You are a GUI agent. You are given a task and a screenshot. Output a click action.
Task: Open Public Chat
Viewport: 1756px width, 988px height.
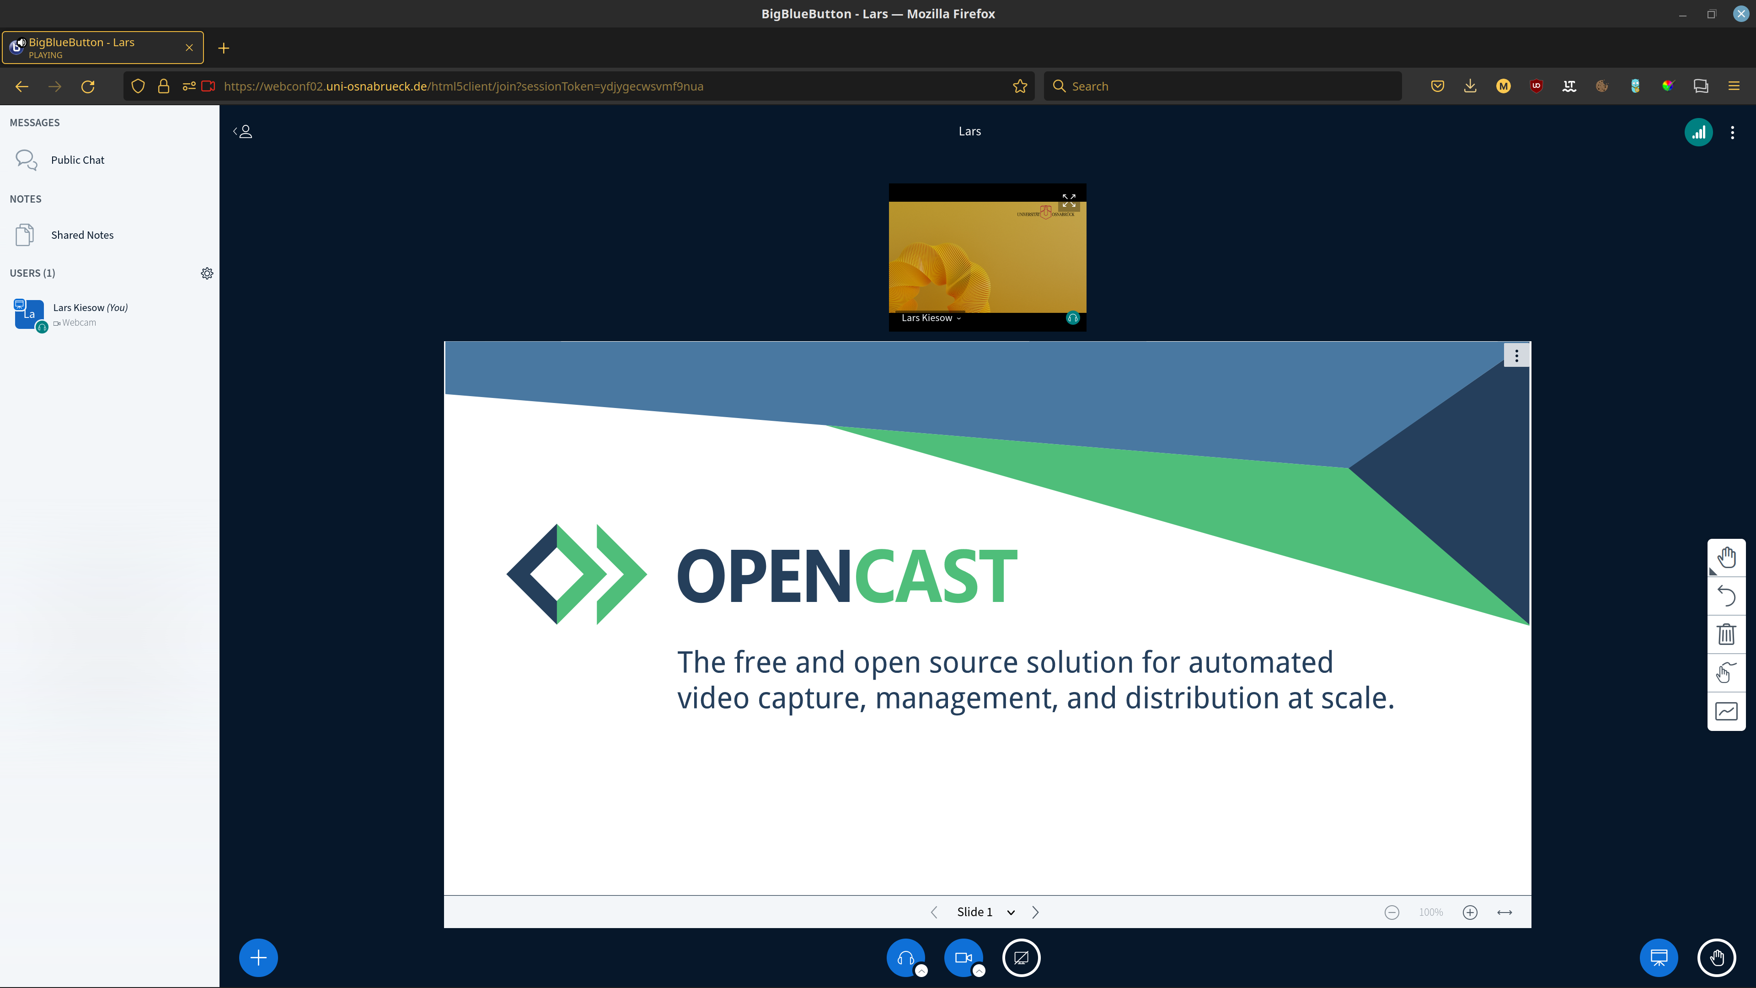pos(77,160)
